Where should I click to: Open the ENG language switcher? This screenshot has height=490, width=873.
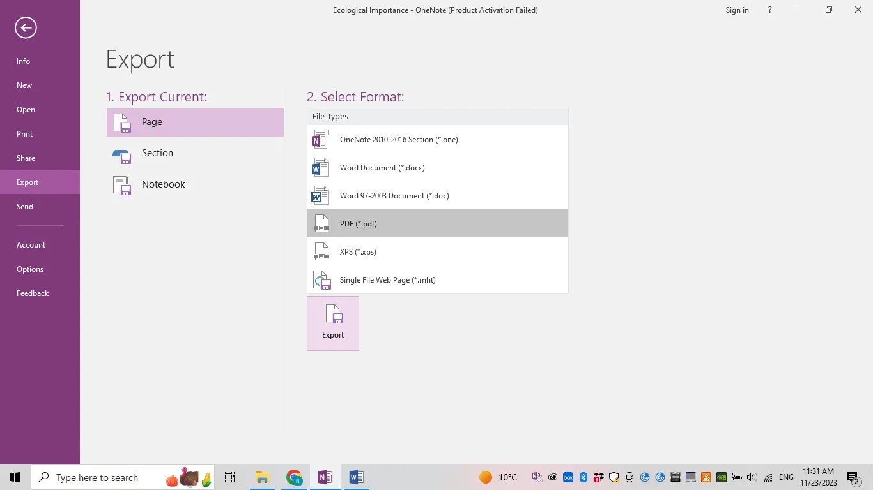[785, 477]
